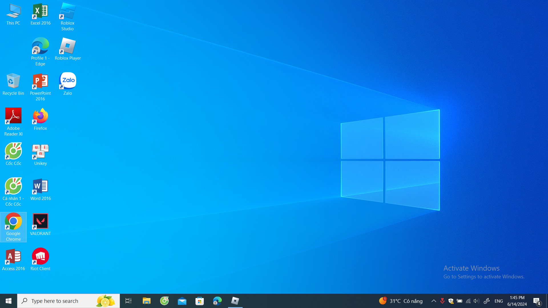Image resolution: width=548 pixels, height=308 pixels.
Task: Open File Explorer from the taskbar
Action: pos(146,301)
